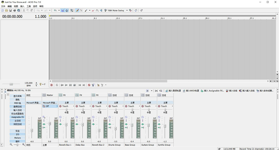Screen dimensions: 279x150
Task: Toggle Meters display in mixer sidebar
Action: (x=17, y=138)
